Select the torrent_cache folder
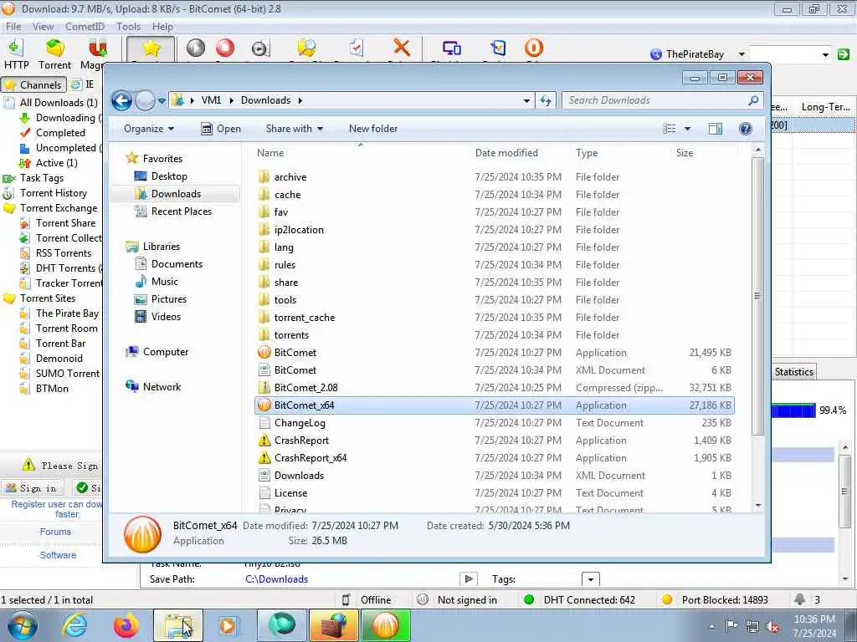The image size is (857, 642). click(x=494, y=318)
